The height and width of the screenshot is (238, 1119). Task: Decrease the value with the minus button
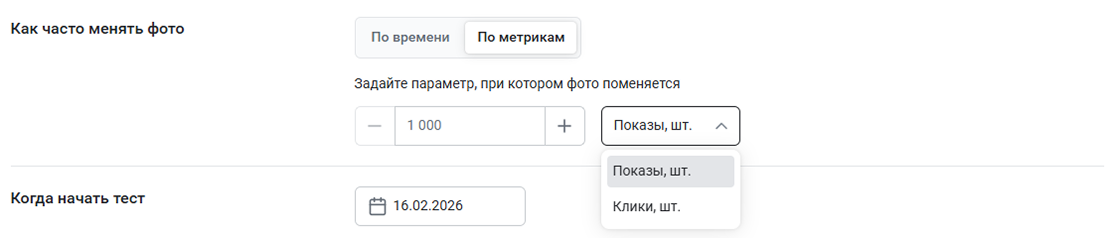(x=375, y=126)
